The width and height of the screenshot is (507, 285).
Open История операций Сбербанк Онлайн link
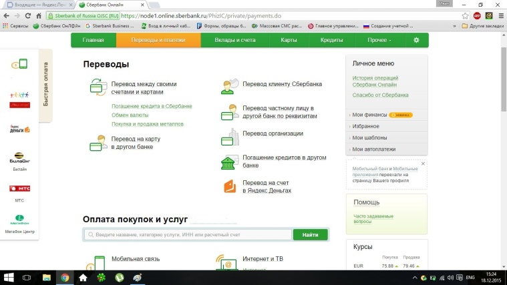pyautogui.click(x=375, y=82)
